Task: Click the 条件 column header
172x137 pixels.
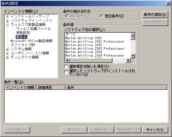Action: click(x=116, y=87)
